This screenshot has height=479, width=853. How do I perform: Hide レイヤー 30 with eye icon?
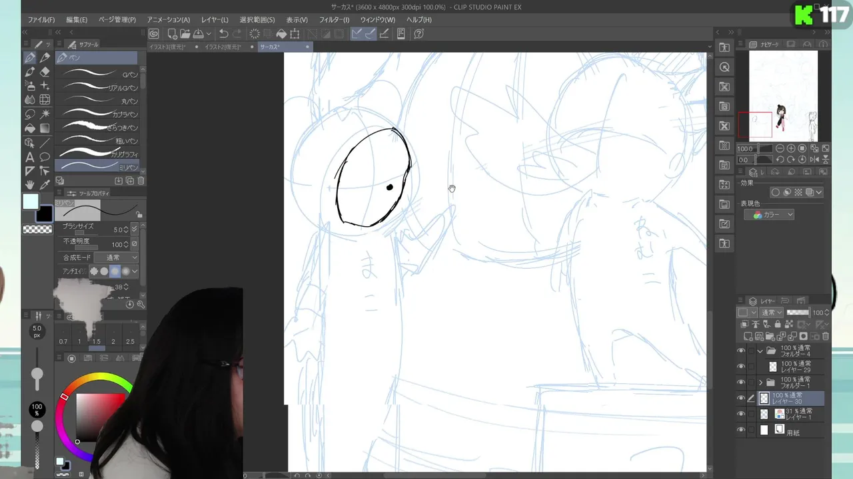pos(741,399)
